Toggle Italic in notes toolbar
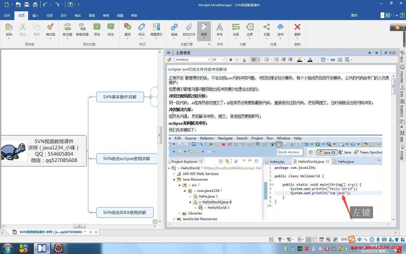Screen dimensions: 406x254 (237, 60)
